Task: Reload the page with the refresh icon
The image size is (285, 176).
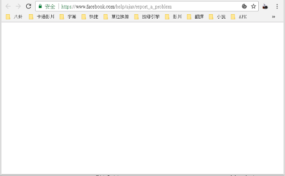Action: pyautogui.click(x=28, y=6)
